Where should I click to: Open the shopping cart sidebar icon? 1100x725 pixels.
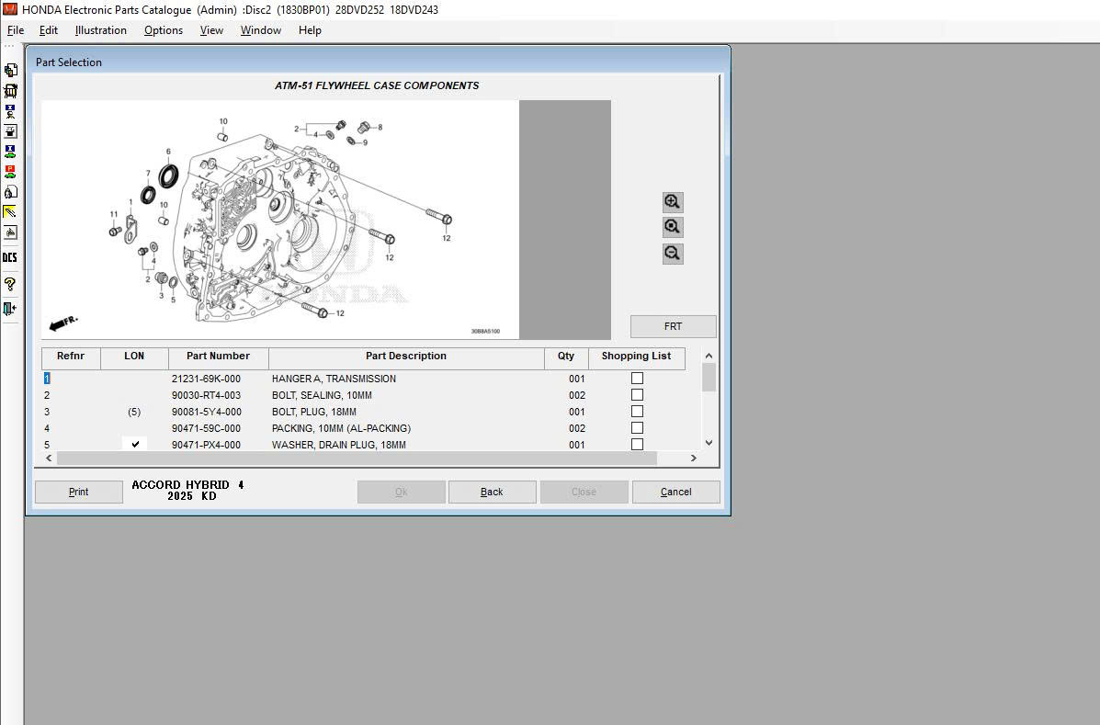click(x=10, y=90)
